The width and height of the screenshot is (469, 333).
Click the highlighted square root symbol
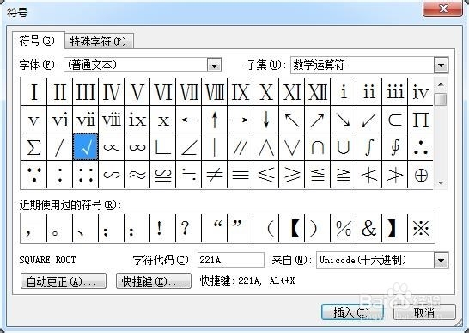pos(85,147)
